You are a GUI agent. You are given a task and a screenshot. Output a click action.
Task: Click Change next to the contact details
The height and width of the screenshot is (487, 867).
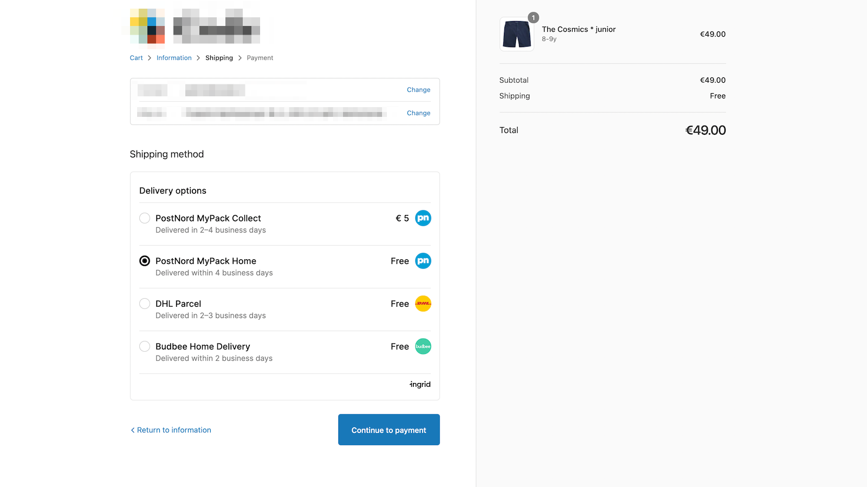(x=418, y=89)
